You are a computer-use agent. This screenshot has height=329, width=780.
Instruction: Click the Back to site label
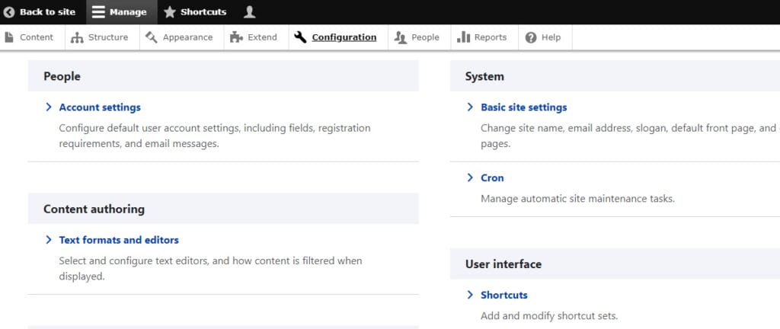tap(48, 12)
